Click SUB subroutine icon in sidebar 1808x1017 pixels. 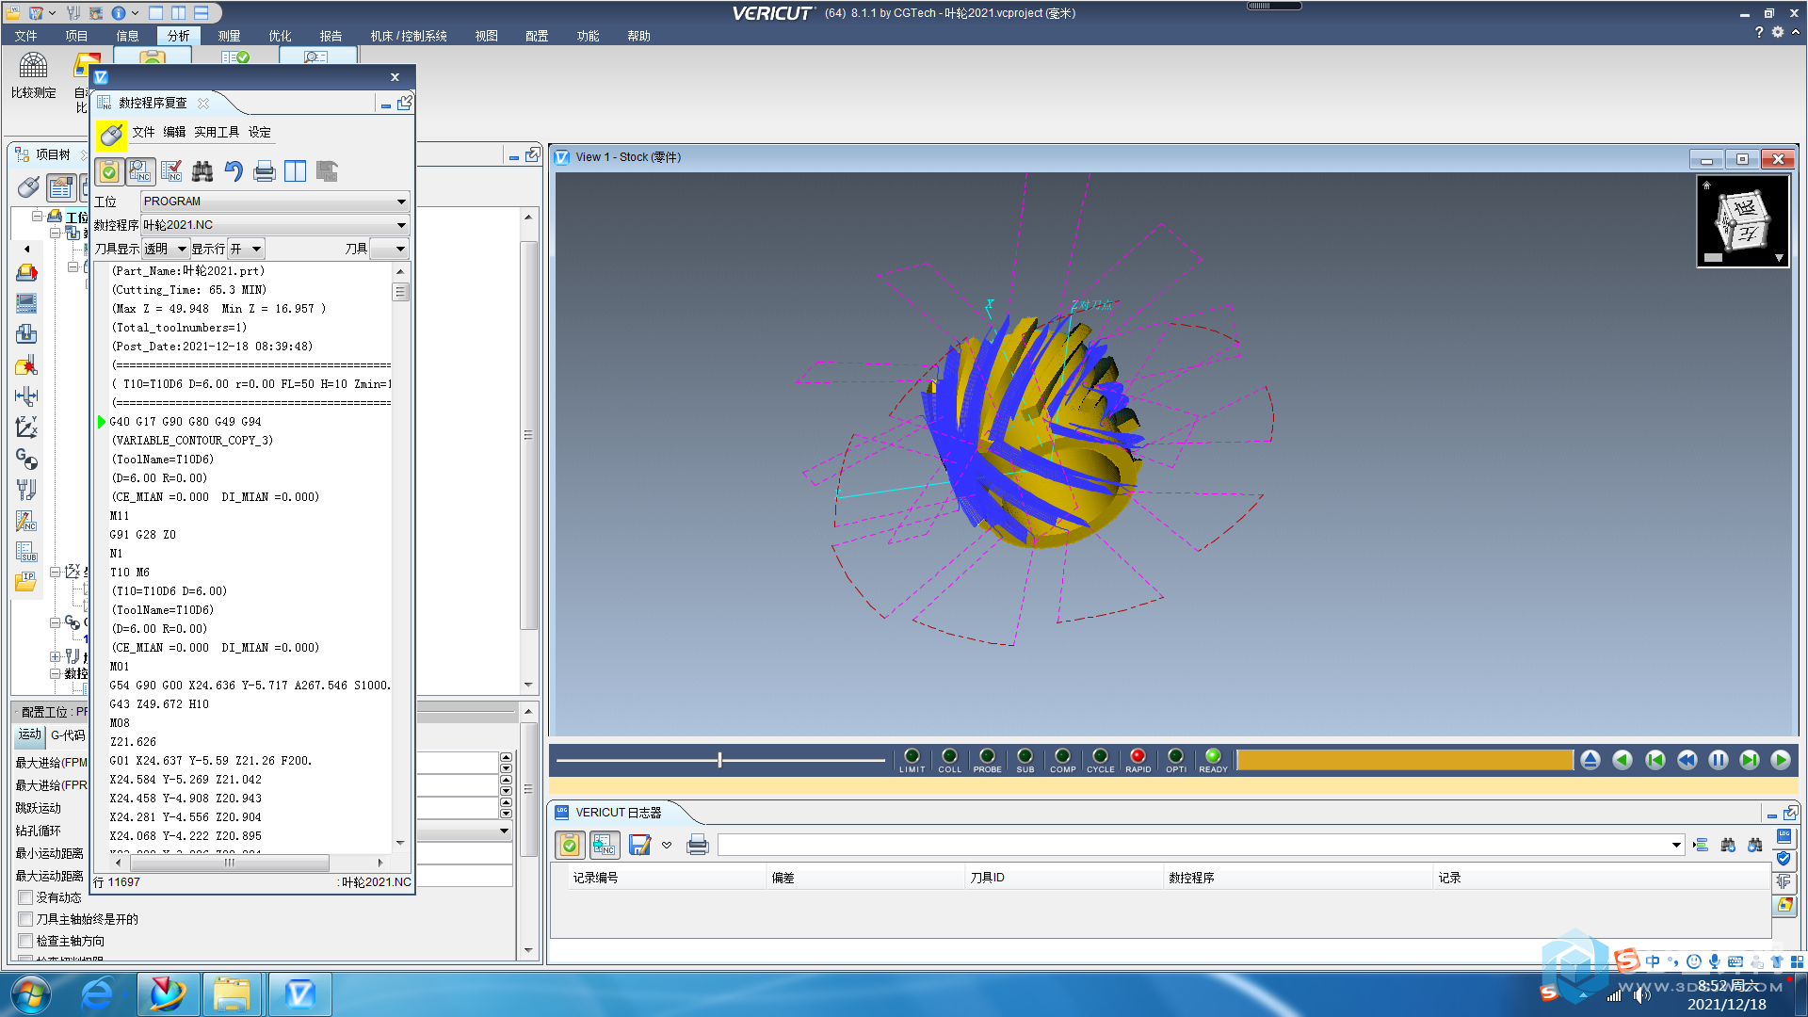pyautogui.click(x=26, y=552)
